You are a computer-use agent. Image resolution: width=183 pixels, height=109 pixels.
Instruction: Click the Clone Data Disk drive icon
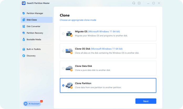coord(69,68)
